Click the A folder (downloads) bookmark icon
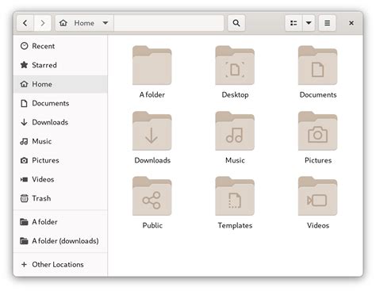 [24, 241]
